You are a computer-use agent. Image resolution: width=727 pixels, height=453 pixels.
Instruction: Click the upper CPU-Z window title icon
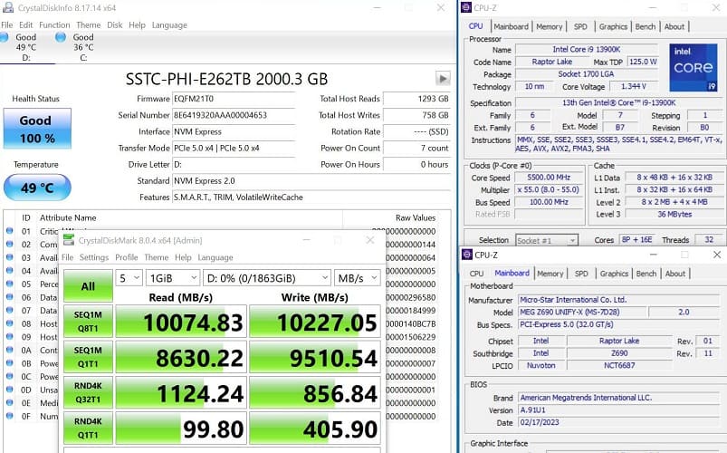point(467,8)
